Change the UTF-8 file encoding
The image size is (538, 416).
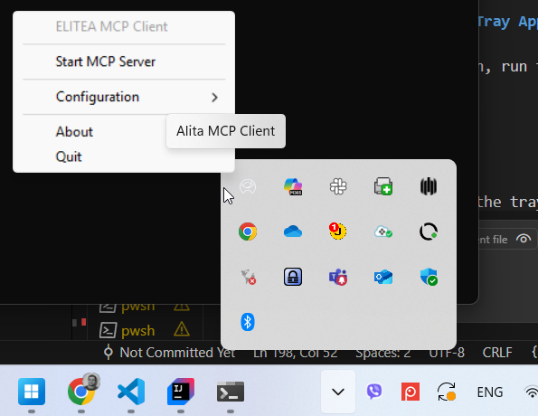tap(447, 353)
